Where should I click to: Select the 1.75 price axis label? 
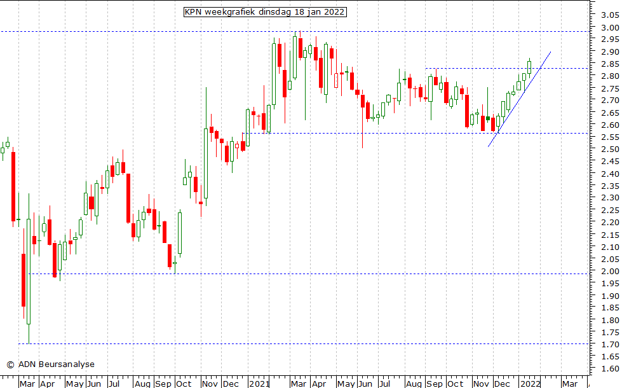pos(610,332)
